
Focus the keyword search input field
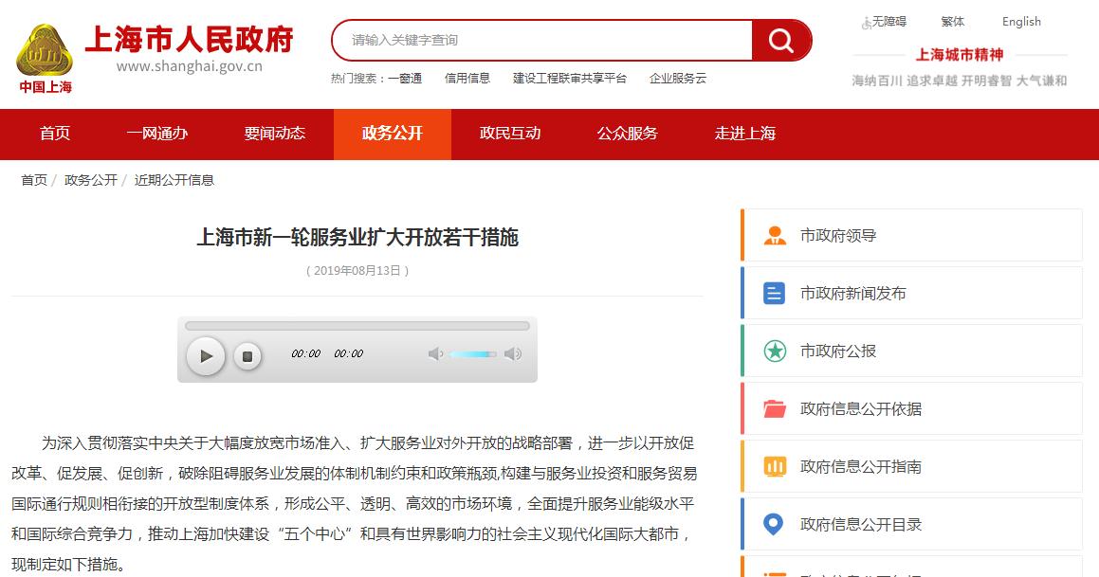click(x=542, y=40)
